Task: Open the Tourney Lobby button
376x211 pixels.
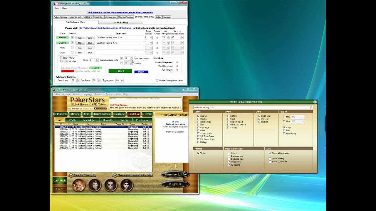Action: click(175, 174)
